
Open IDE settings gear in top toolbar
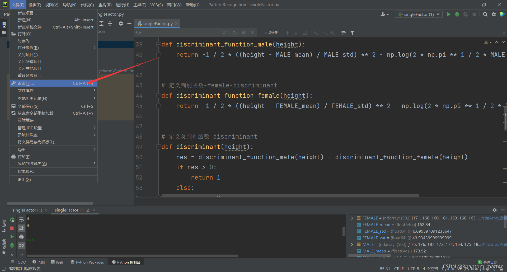click(x=494, y=14)
